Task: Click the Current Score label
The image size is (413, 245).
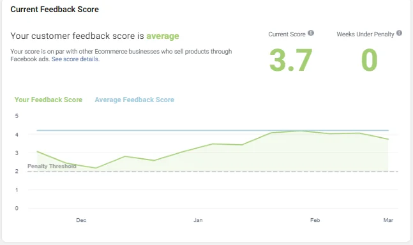Action: coord(287,34)
